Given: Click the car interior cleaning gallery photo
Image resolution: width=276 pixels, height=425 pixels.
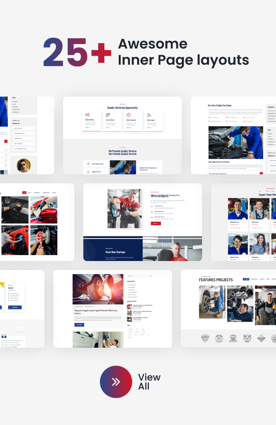Looking at the screenshot, I should pyautogui.click(x=15, y=210).
